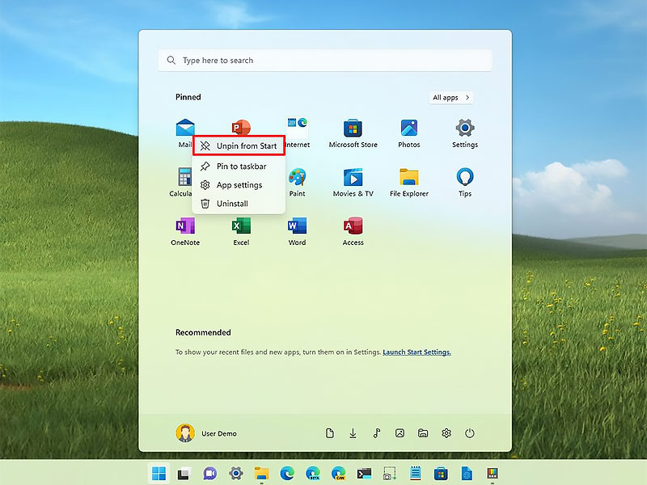Open Documents folder icon in Start footer
The image size is (647, 485).
pos(330,433)
